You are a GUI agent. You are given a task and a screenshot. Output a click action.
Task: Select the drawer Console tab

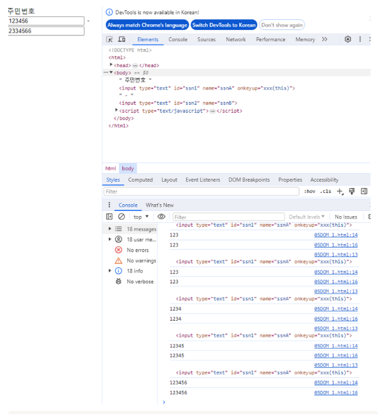pos(128,205)
